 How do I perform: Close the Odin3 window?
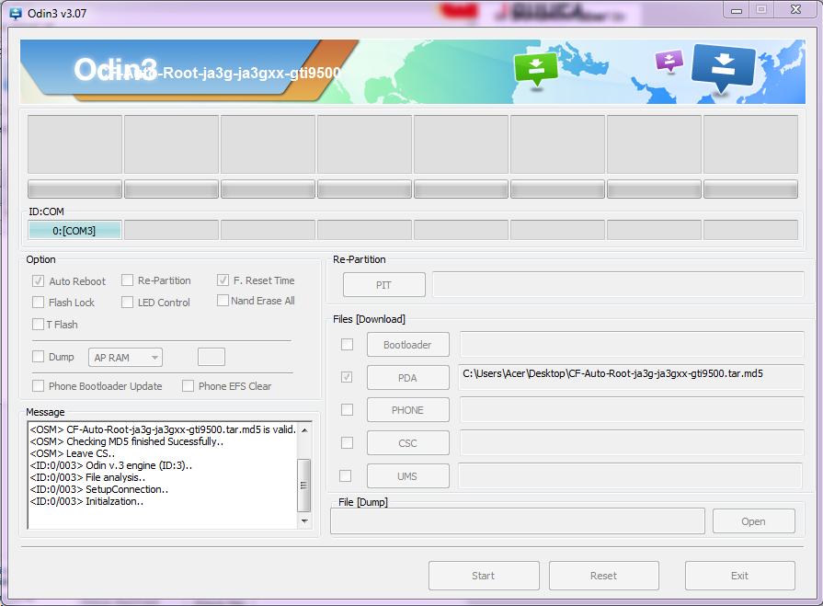point(795,9)
